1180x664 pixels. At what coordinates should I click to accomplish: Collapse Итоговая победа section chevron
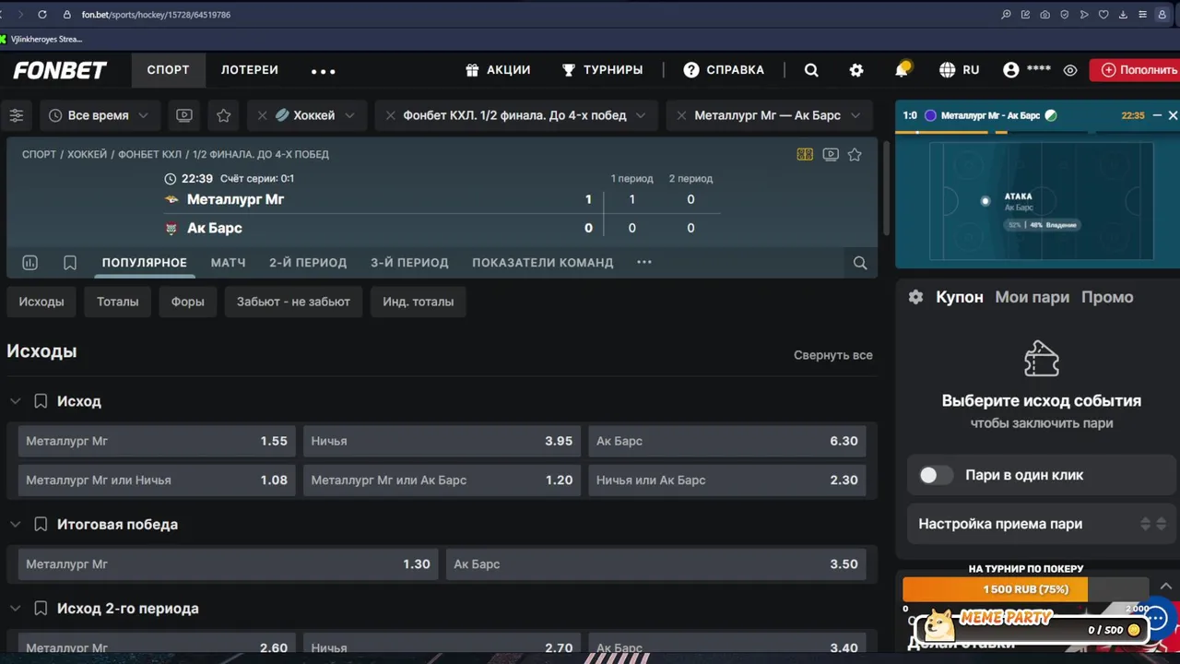click(x=15, y=524)
